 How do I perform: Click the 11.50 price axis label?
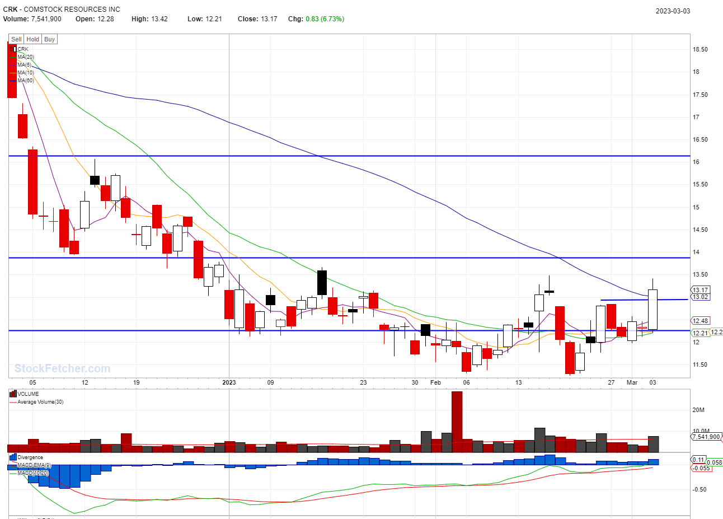(x=700, y=364)
